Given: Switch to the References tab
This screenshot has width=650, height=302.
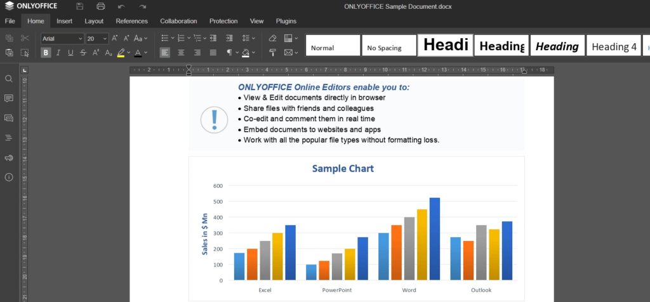Looking at the screenshot, I should pos(132,21).
